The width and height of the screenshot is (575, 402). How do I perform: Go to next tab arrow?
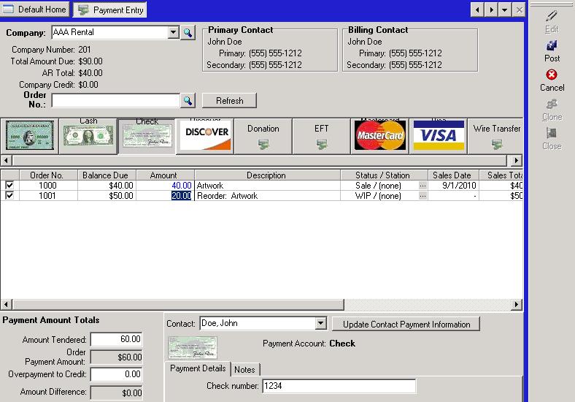pyautogui.click(x=491, y=10)
